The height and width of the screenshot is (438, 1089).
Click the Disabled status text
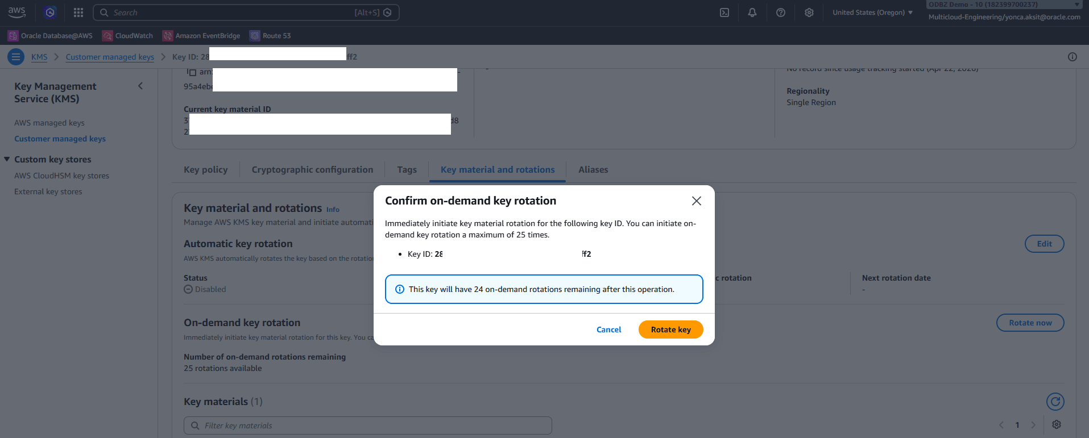[x=210, y=289]
